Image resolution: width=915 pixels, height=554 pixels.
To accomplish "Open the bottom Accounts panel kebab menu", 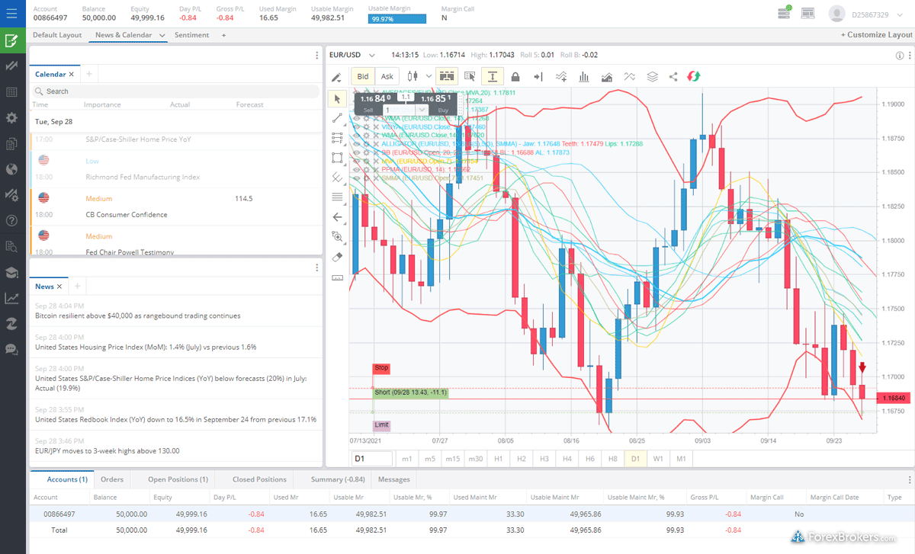I will point(910,479).
